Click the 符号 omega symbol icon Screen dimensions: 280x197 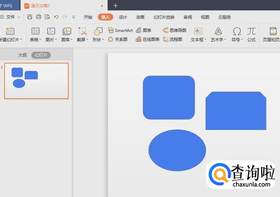pyautogui.click(x=237, y=32)
